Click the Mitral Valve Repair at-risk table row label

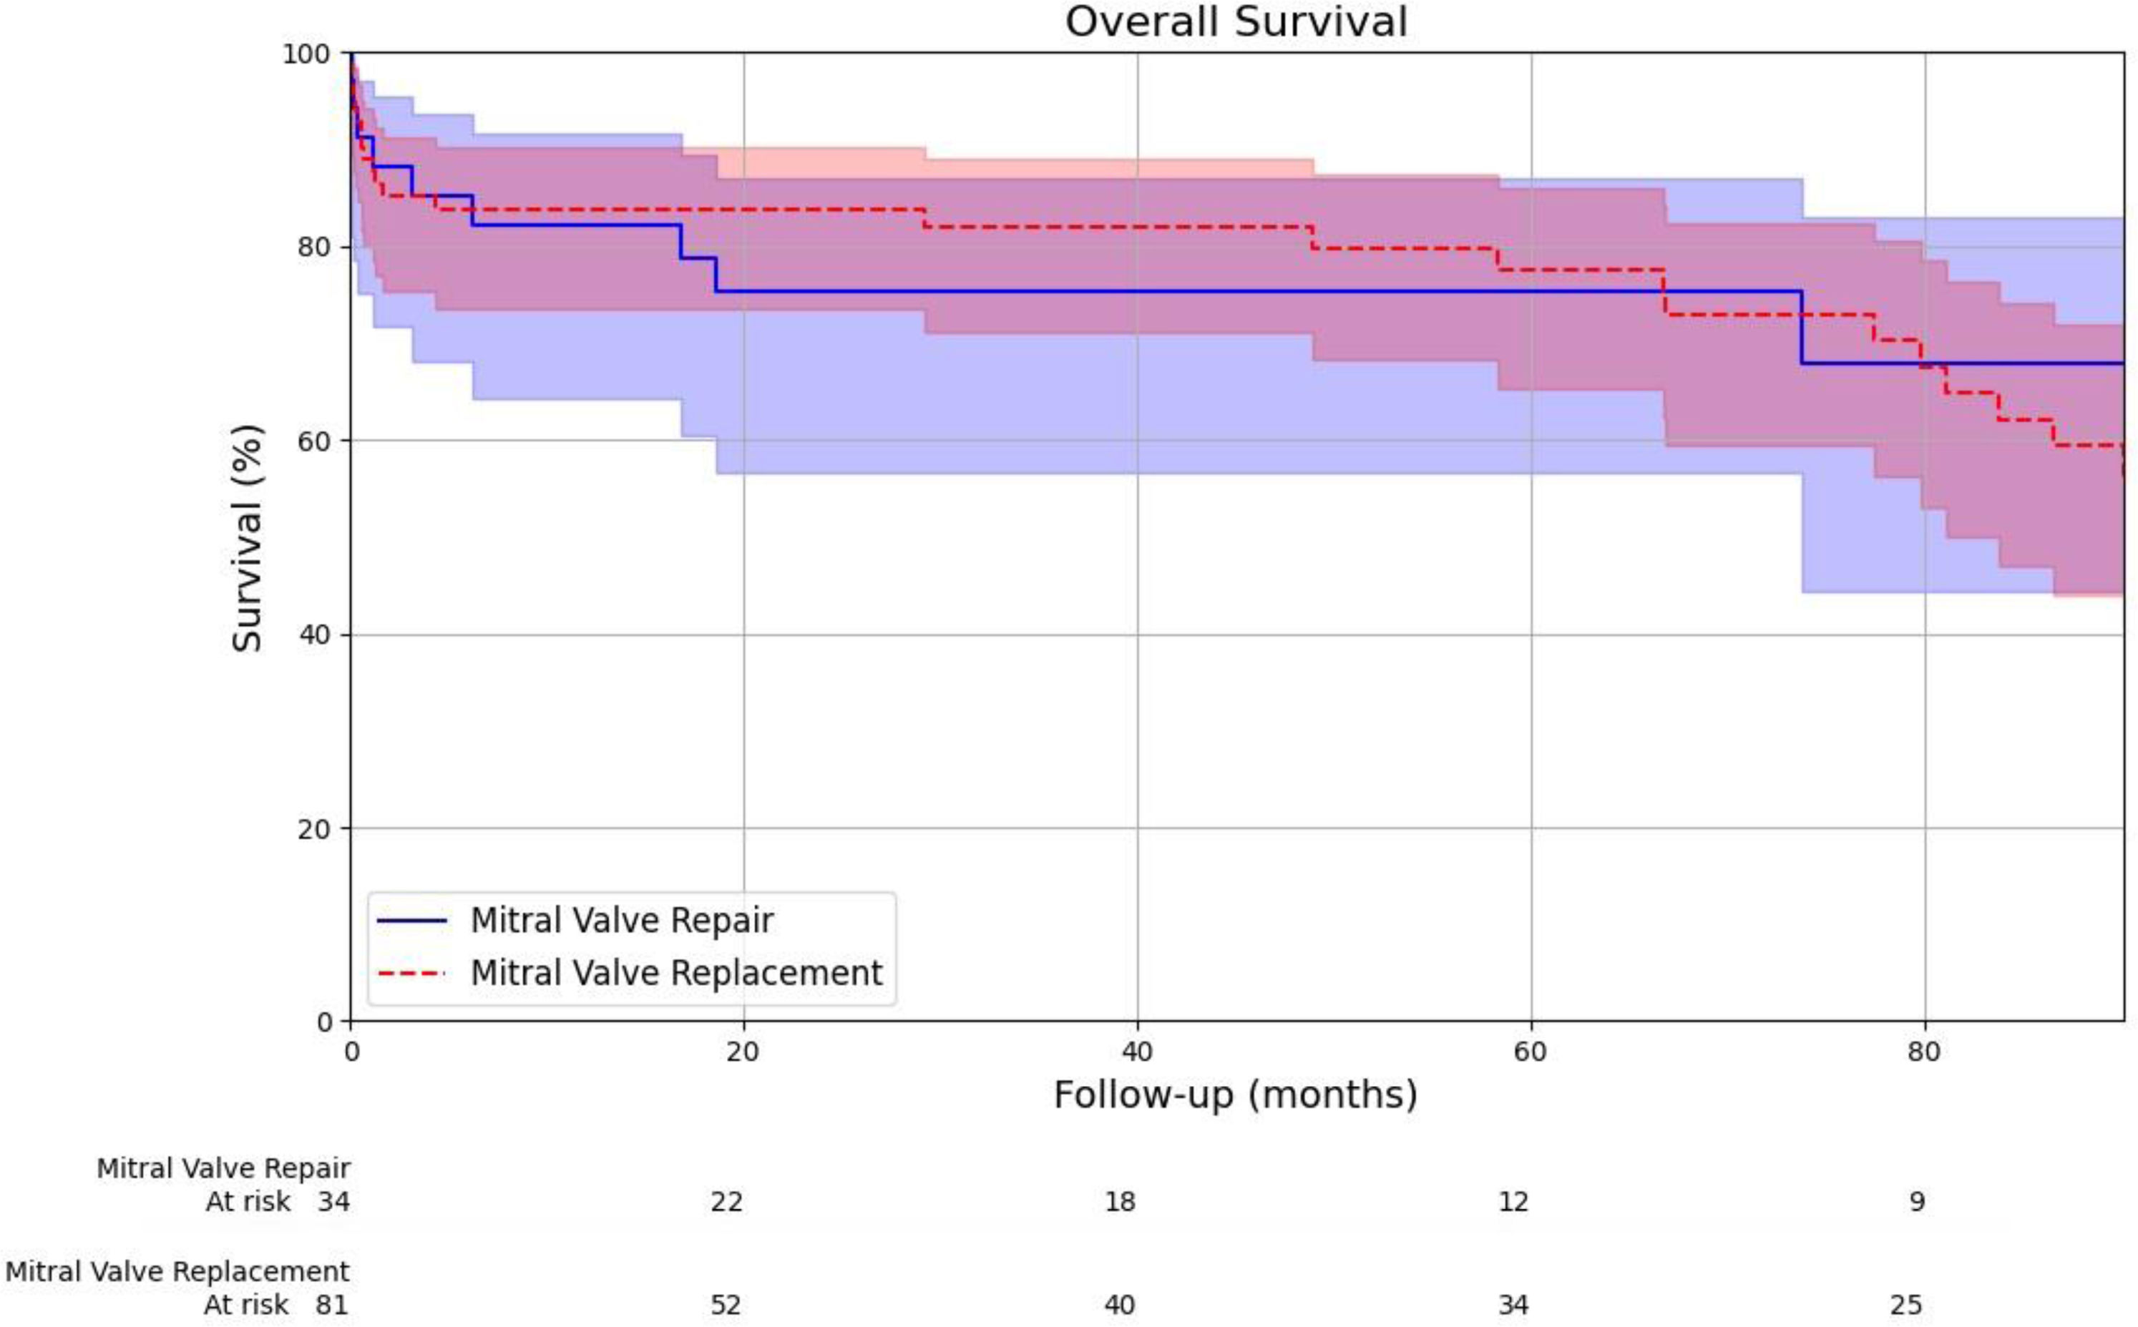click(x=223, y=1169)
